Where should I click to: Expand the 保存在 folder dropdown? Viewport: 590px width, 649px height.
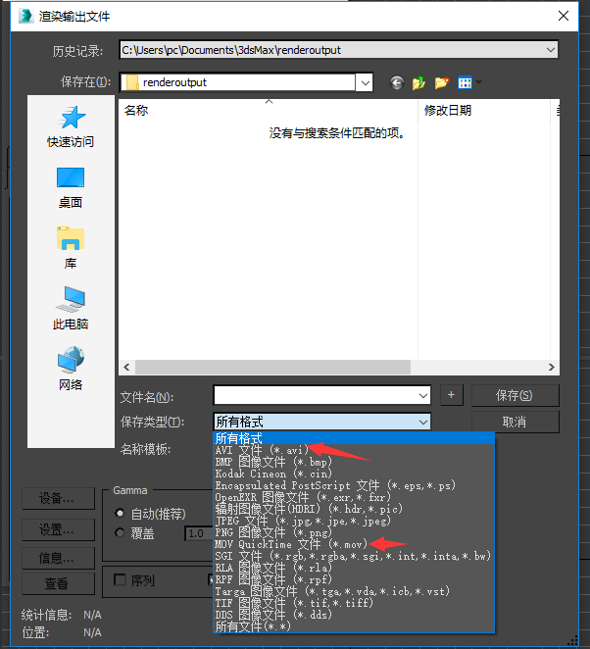365,82
